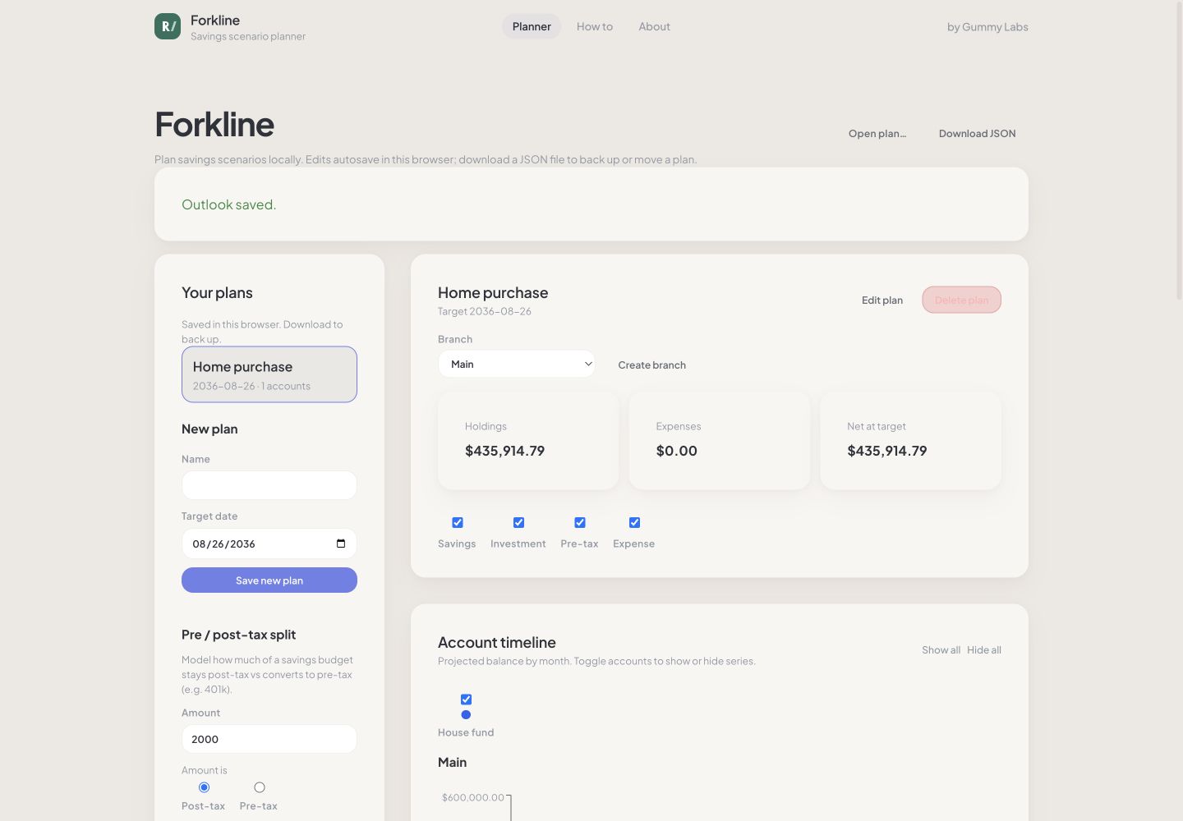This screenshot has height=821, width=1183.
Task: Select the Pre-tax radio option
Action: coord(259,787)
